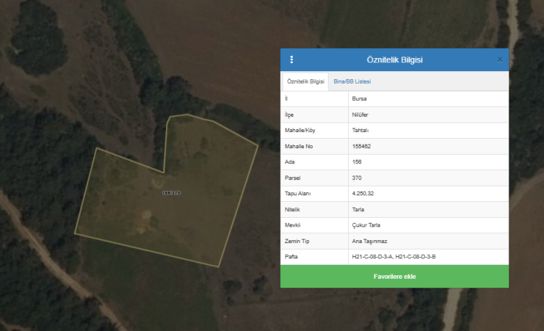Close the Öznitelik Bilgisi panel

pyautogui.click(x=500, y=60)
